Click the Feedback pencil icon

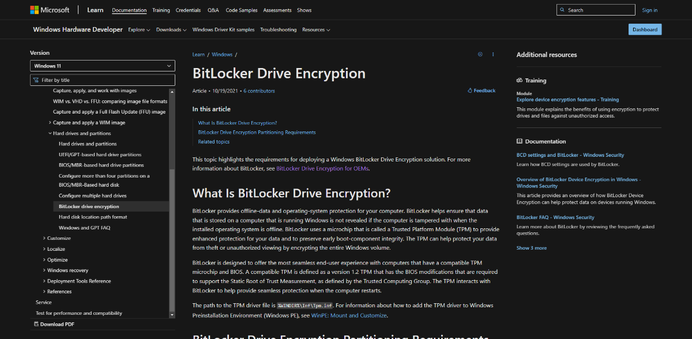(470, 91)
